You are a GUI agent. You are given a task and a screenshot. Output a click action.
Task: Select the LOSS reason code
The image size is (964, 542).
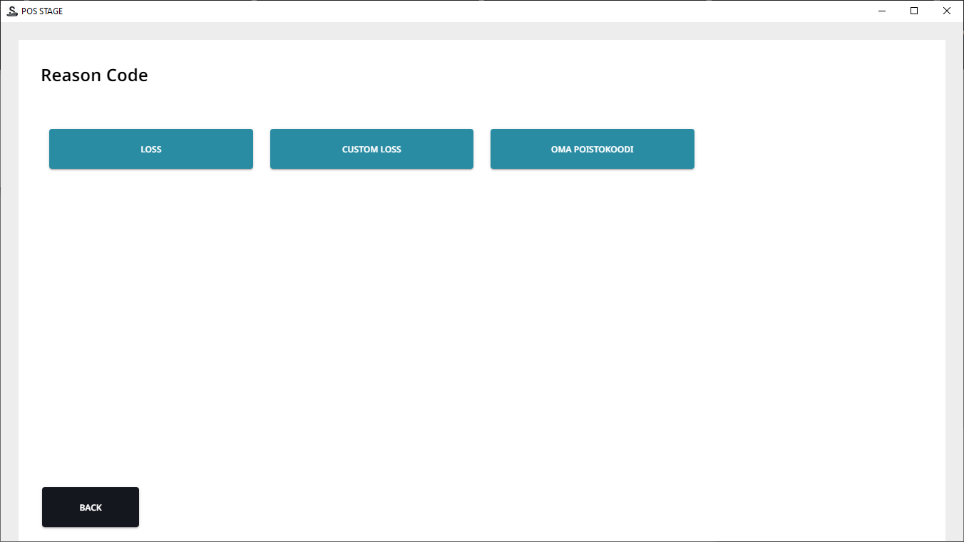[x=150, y=149]
